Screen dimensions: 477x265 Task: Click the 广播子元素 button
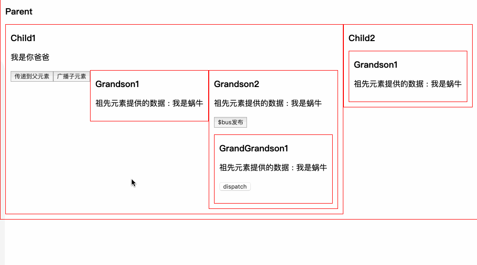click(x=72, y=76)
